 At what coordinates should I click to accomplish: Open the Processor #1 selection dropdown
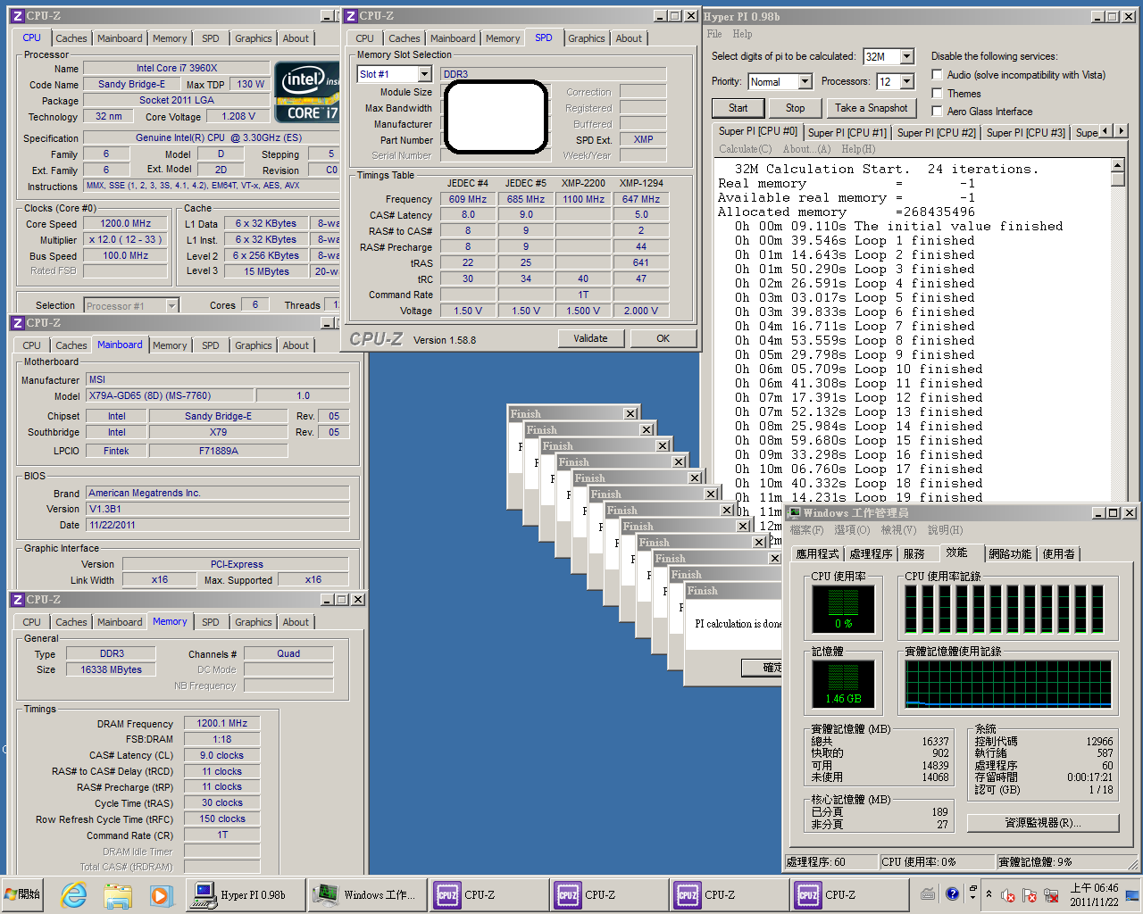171,306
